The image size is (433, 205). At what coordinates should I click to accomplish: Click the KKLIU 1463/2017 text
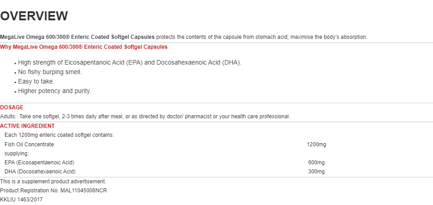tap(21, 200)
